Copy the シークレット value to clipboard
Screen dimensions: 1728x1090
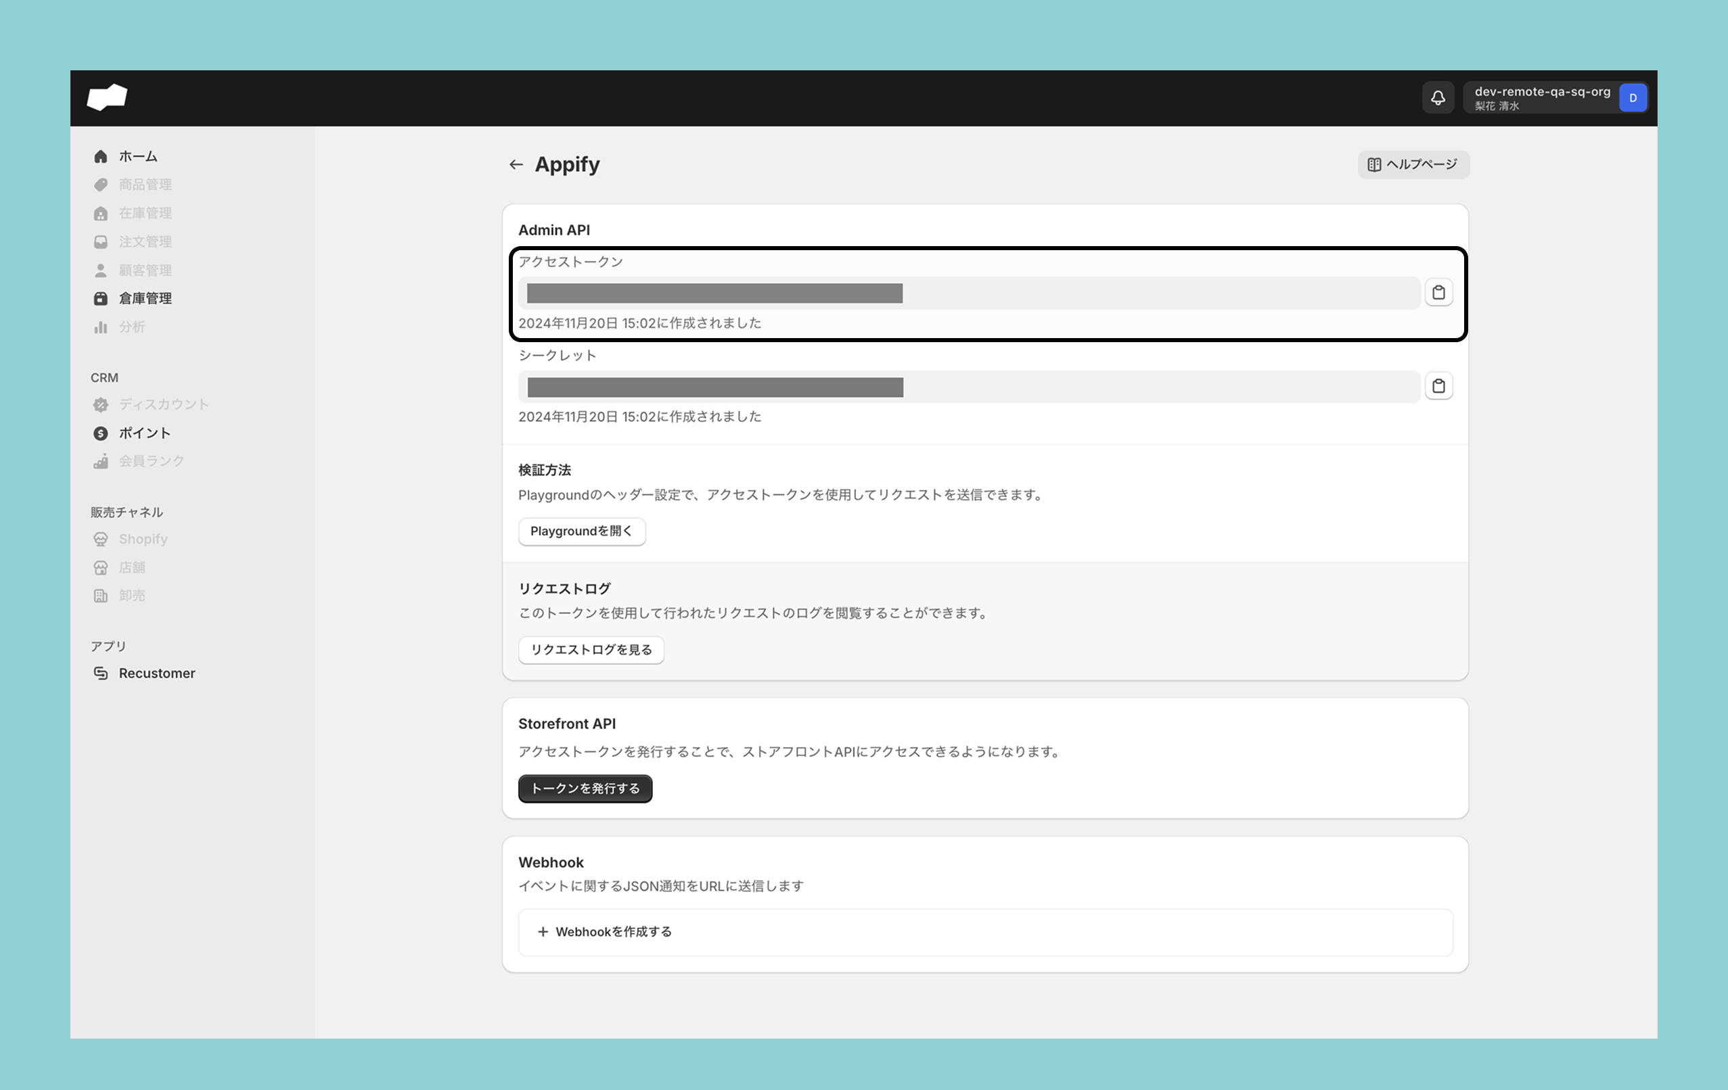coord(1438,387)
